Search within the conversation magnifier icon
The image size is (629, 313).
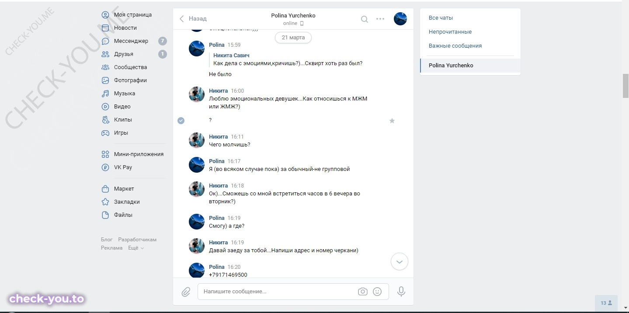point(364,19)
